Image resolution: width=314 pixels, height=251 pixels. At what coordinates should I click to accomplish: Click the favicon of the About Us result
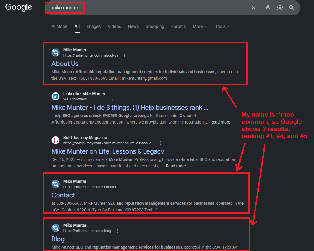pyautogui.click(x=56, y=52)
